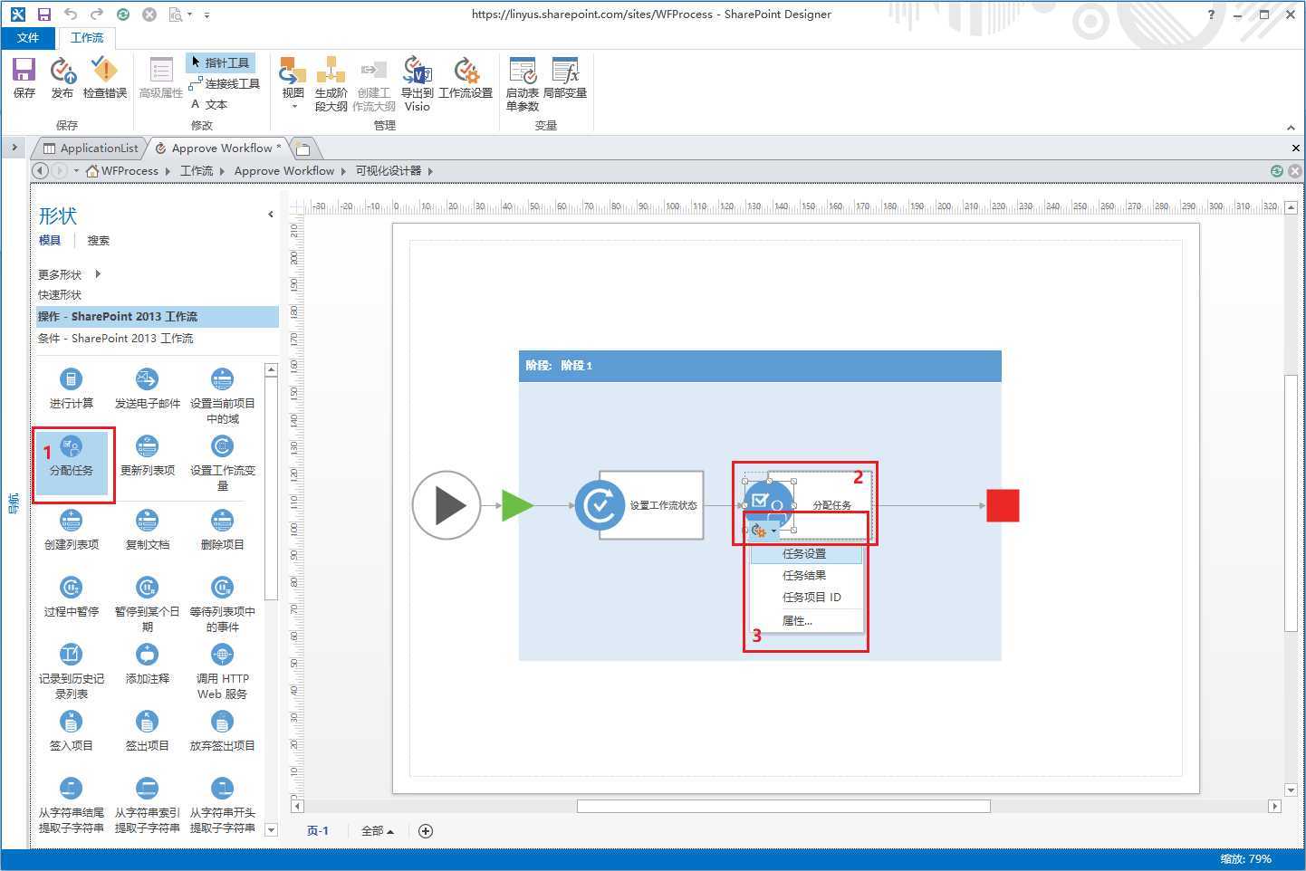Switch to the ApplicationList document tab
Screen dimensions: 1306x871
(x=91, y=148)
